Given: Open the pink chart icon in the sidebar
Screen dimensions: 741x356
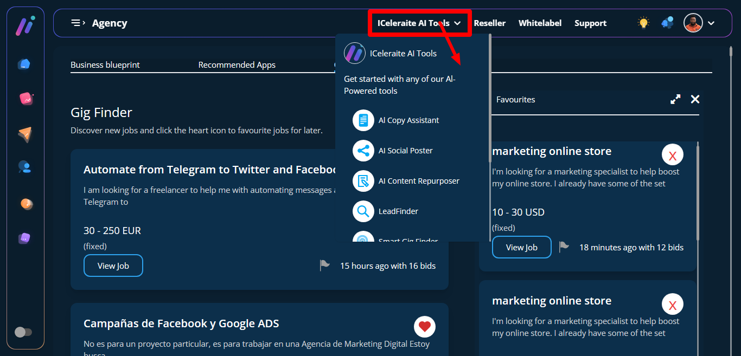Looking at the screenshot, I should (x=25, y=99).
